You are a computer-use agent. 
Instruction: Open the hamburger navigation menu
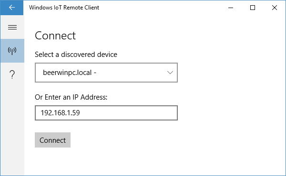[12, 27]
